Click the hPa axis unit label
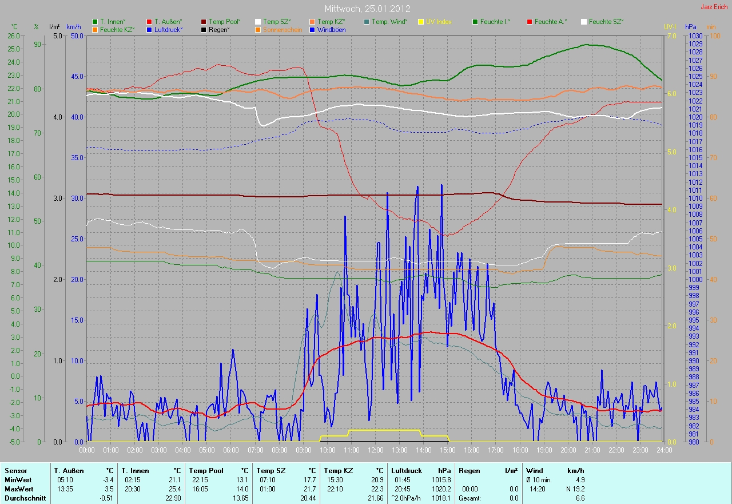 pyautogui.click(x=692, y=27)
